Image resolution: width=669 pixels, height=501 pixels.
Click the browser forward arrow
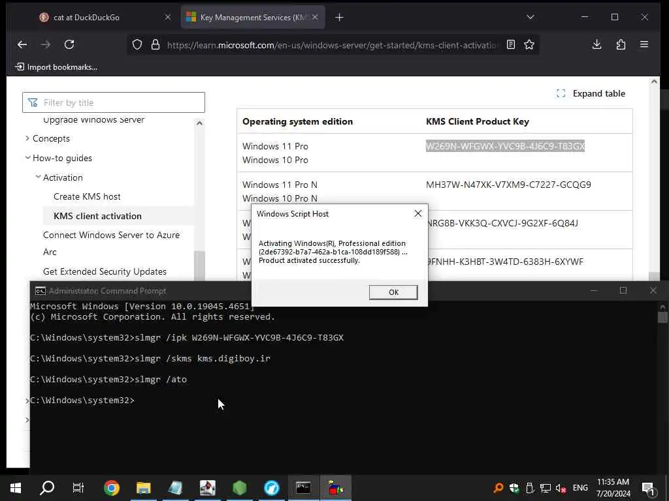(x=46, y=44)
